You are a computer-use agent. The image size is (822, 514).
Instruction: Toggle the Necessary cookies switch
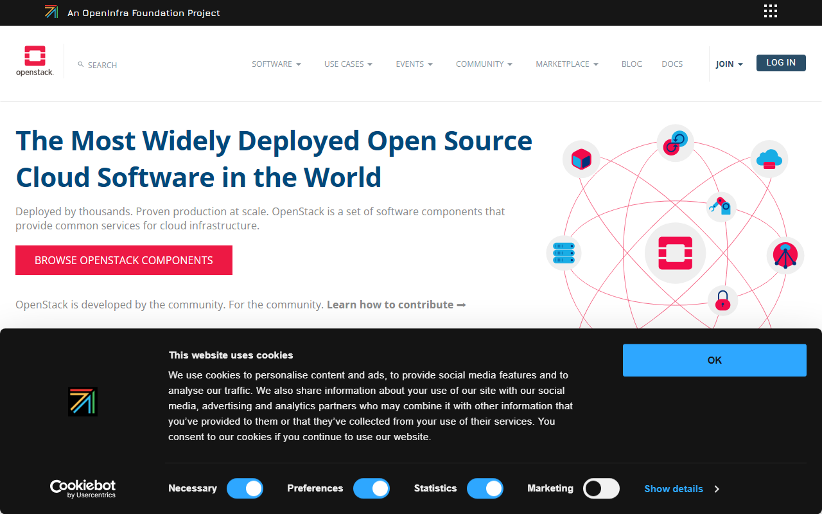(x=245, y=488)
